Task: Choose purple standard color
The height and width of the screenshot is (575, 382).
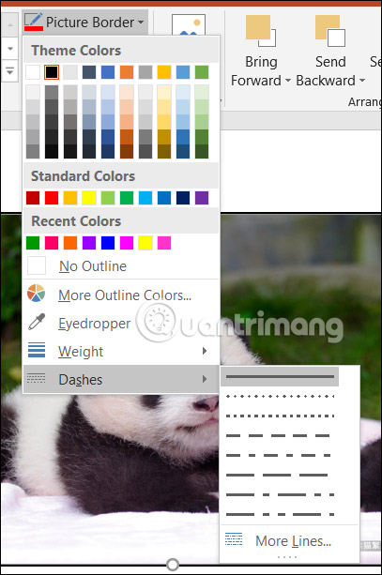Action: pyautogui.click(x=202, y=198)
